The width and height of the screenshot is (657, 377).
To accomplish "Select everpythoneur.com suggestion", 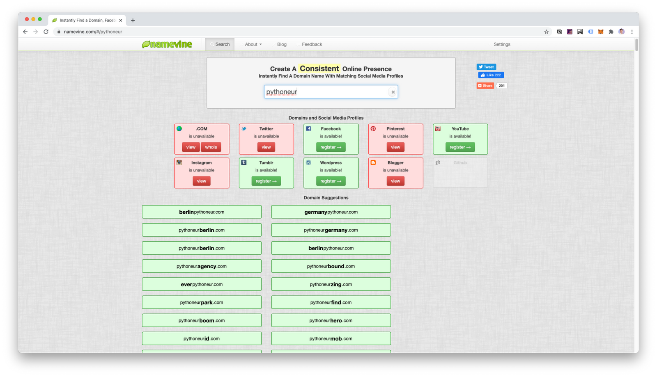I will pyautogui.click(x=202, y=284).
